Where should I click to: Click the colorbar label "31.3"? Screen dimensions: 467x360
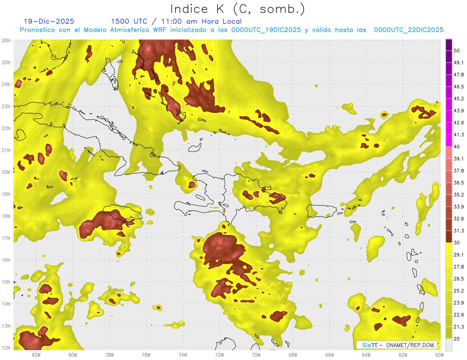tap(459, 231)
